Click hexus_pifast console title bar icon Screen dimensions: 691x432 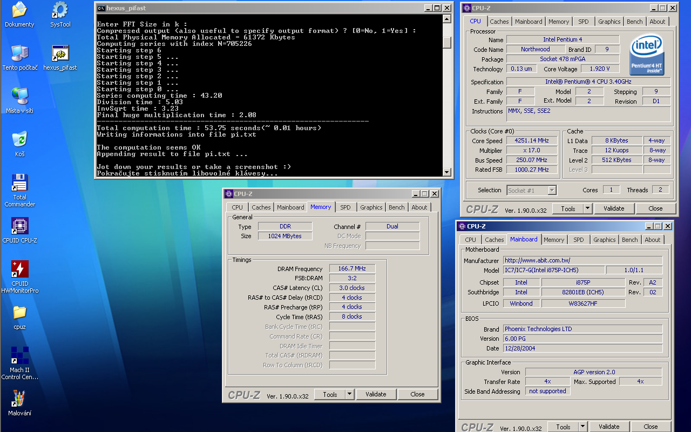[x=101, y=8]
